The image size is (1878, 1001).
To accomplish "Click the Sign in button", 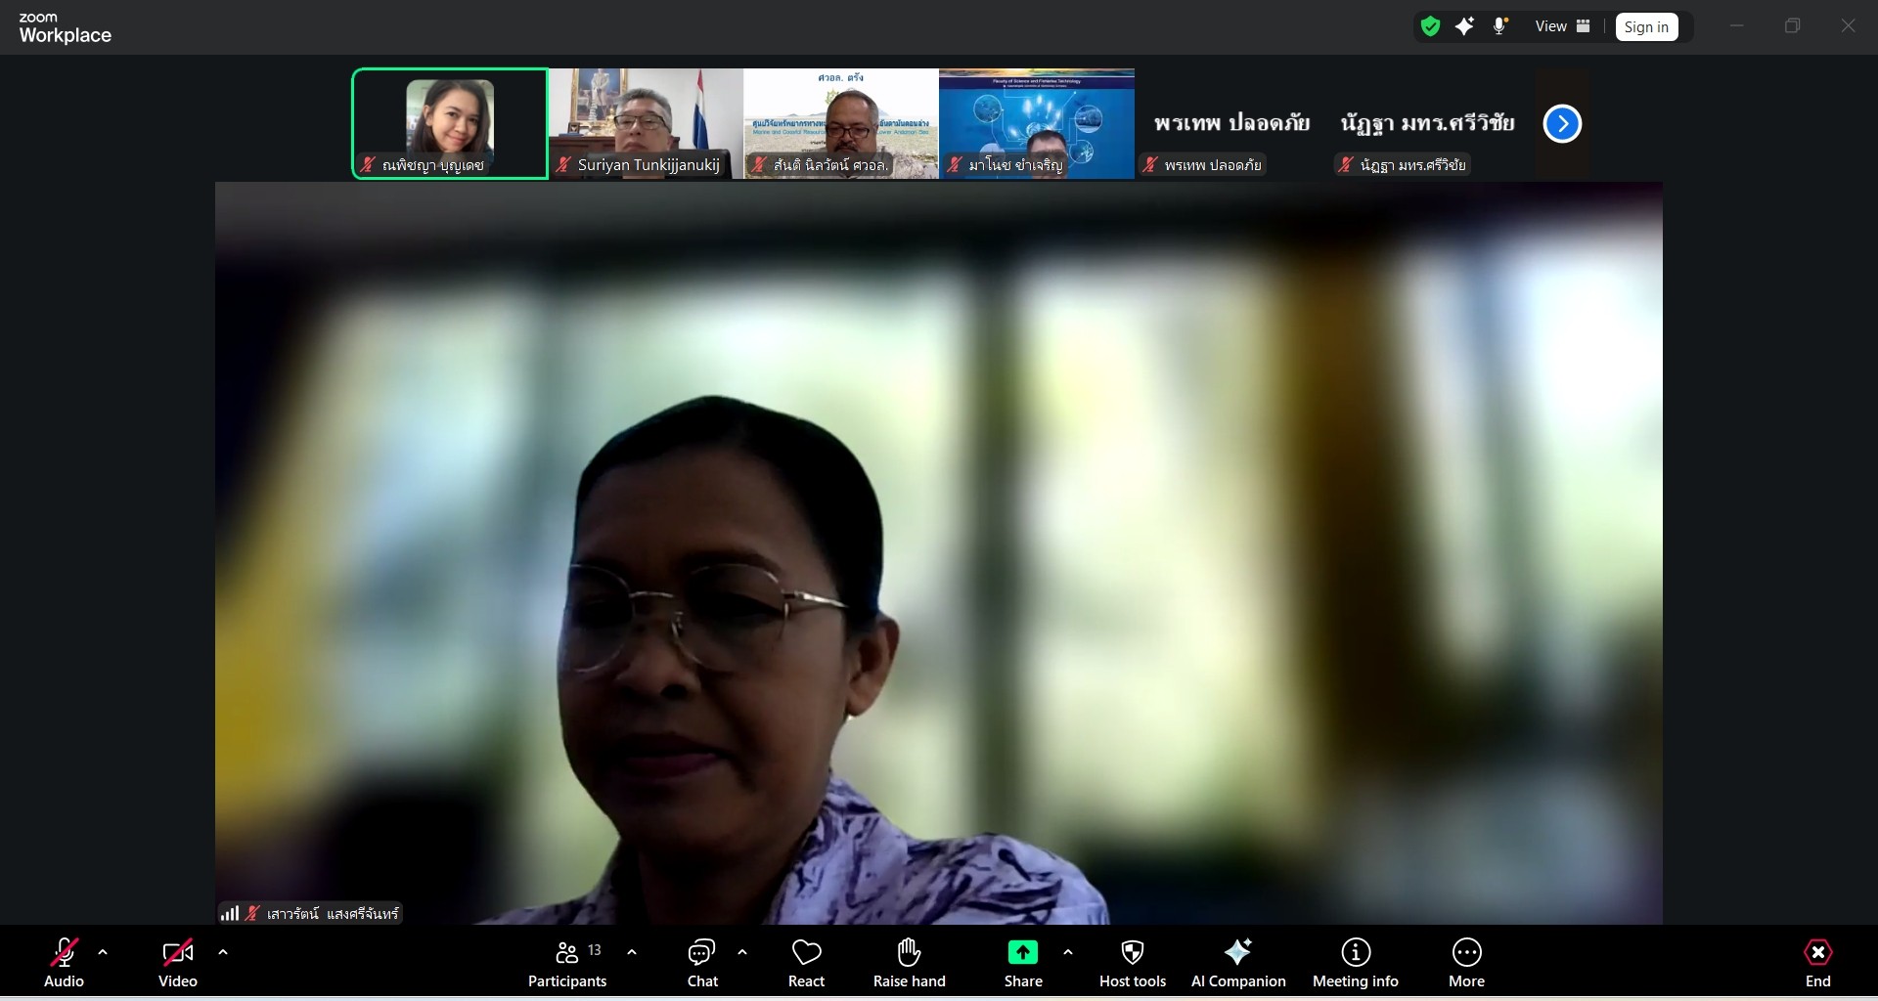I will coord(1646,27).
